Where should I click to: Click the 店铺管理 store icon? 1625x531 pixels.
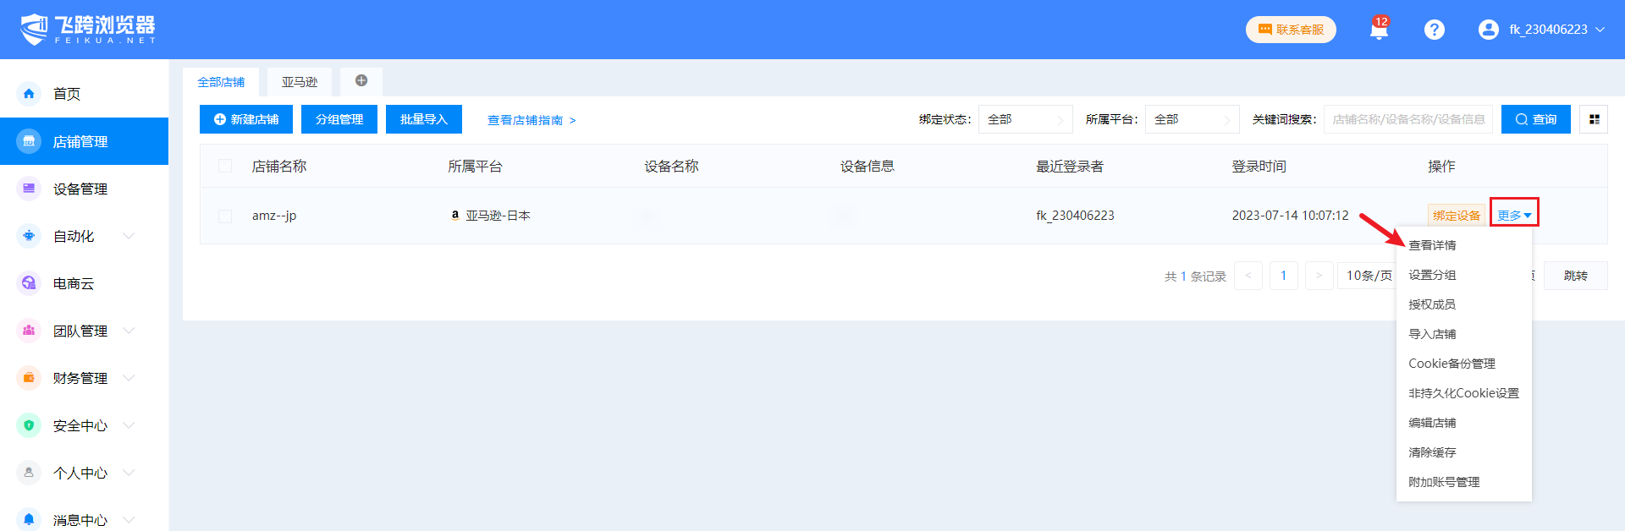pyautogui.click(x=29, y=141)
